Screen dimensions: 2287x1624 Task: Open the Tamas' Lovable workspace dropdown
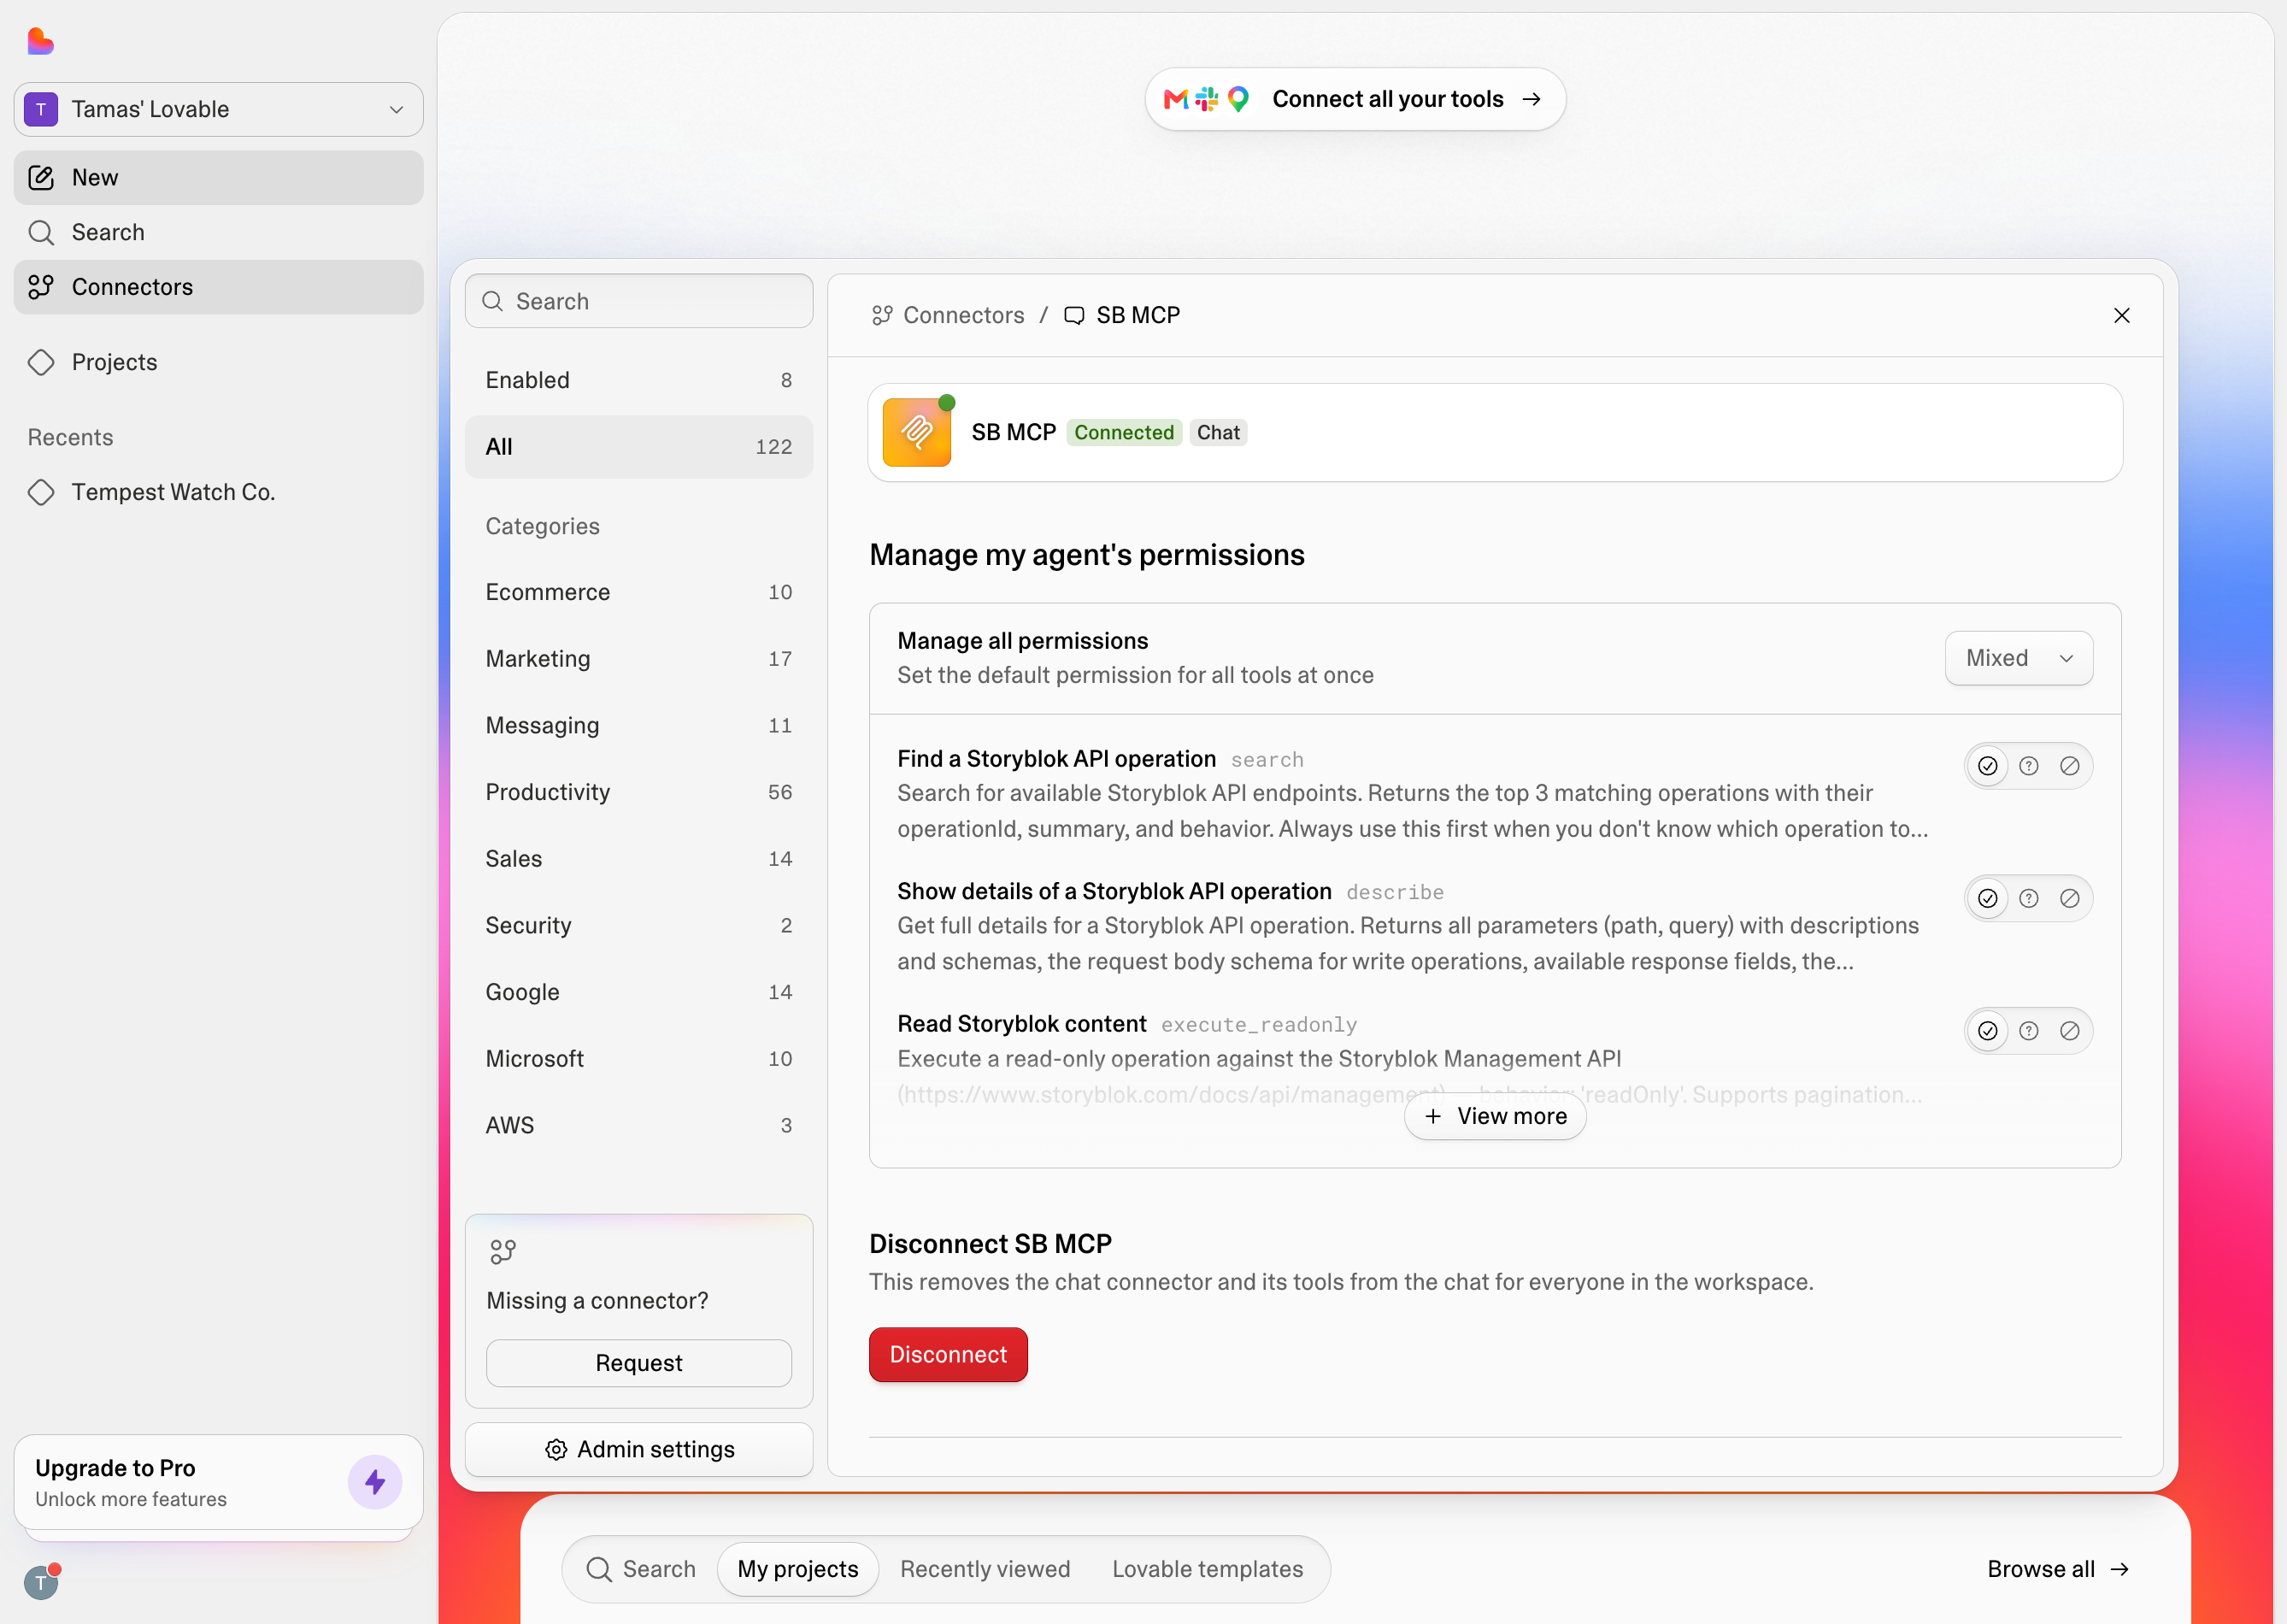(218, 109)
